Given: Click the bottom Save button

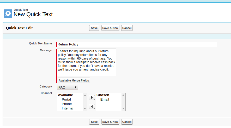Looking at the screenshot, I should click(x=94, y=122).
